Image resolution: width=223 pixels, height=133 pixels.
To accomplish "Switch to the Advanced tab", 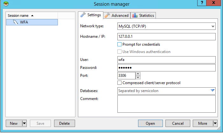I will 117,15.
